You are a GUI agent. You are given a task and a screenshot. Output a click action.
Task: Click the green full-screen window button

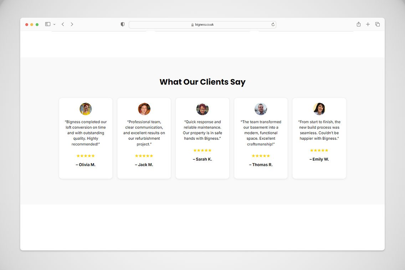click(x=37, y=25)
